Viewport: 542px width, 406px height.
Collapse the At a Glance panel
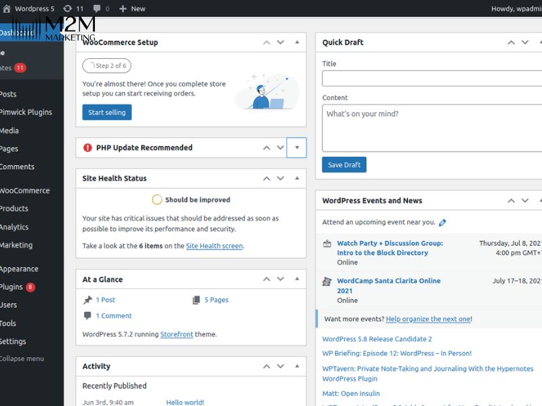click(297, 279)
